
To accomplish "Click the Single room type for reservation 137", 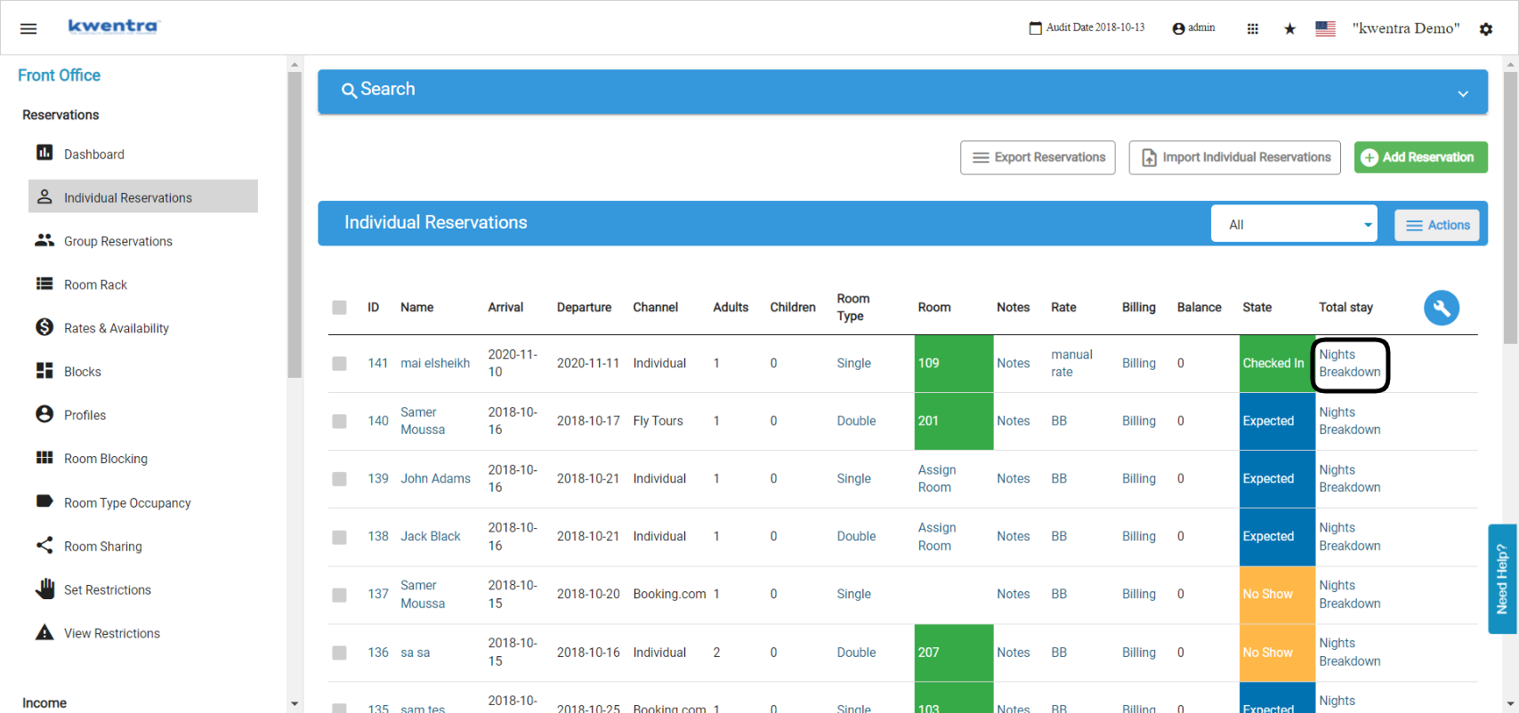I will pyautogui.click(x=853, y=595).
